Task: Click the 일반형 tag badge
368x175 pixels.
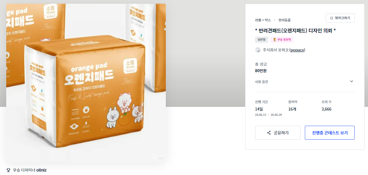Action: click(261, 40)
